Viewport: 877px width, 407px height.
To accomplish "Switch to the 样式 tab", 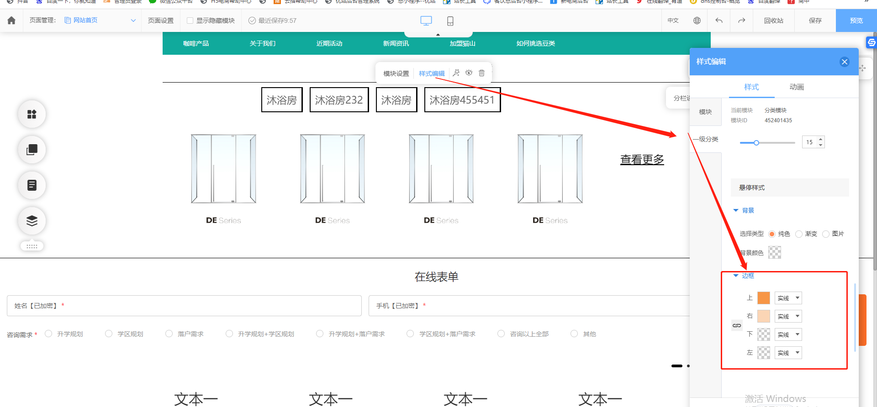I will click(751, 87).
